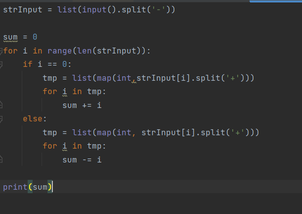Image resolution: width=302 pixels, height=214 pixels.
Task: Click the fold end marker beside 'sum -= i'
Action: [x=1, y=159]
